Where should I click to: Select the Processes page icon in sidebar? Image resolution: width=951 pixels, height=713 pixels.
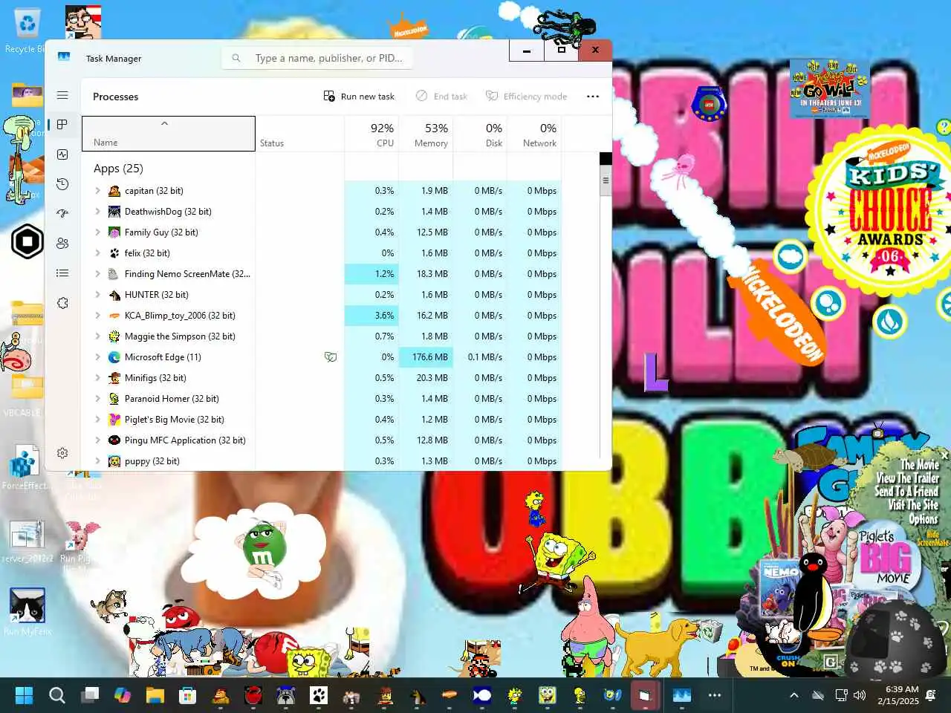[x=62, y=125]
